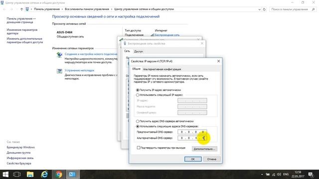
Task: Select 'Использовать следующие адреса DNS-серверов' radio
Action: point(138,126)
